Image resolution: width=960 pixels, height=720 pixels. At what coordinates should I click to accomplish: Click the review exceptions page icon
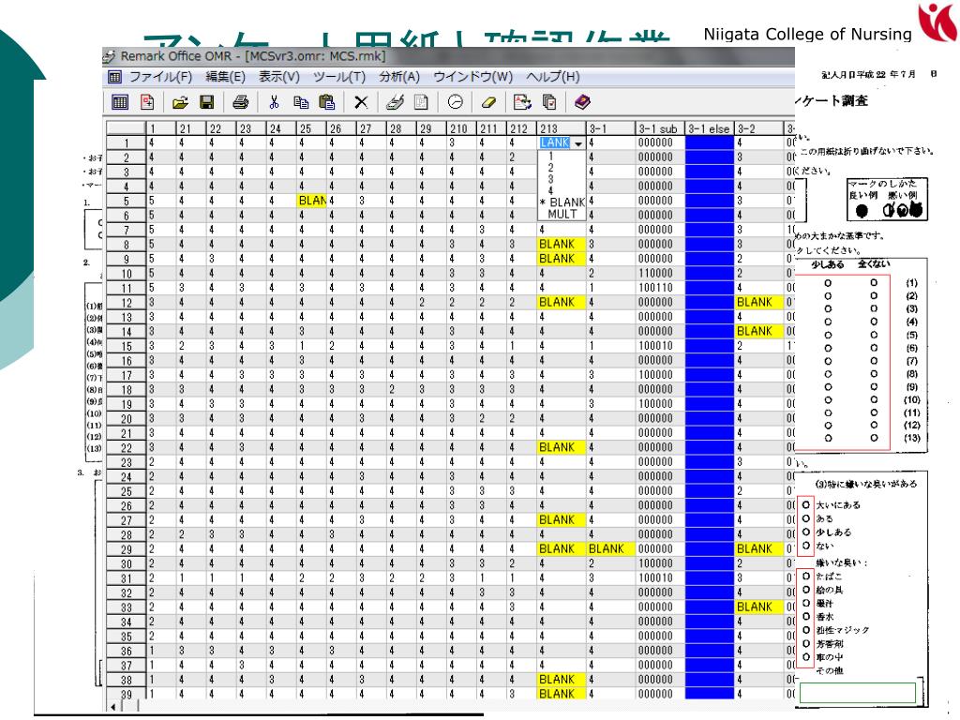(x=522, y=102)
